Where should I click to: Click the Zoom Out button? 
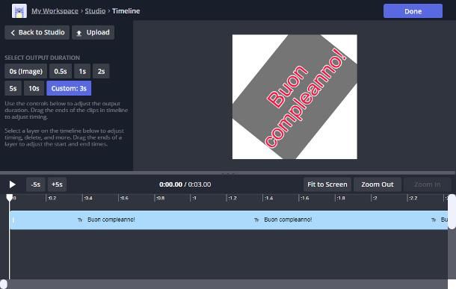pyautogui.click(x=378, y=184)
